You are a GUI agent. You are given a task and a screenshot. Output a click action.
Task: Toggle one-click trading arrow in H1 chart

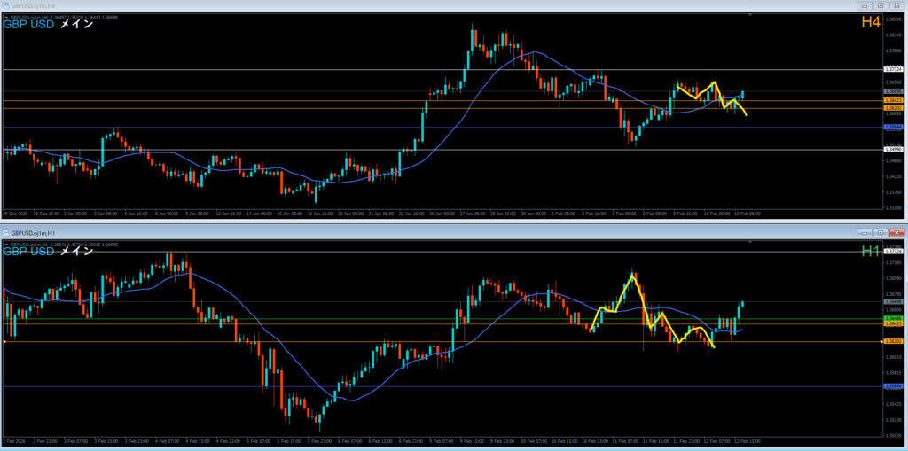coord(6,245)
